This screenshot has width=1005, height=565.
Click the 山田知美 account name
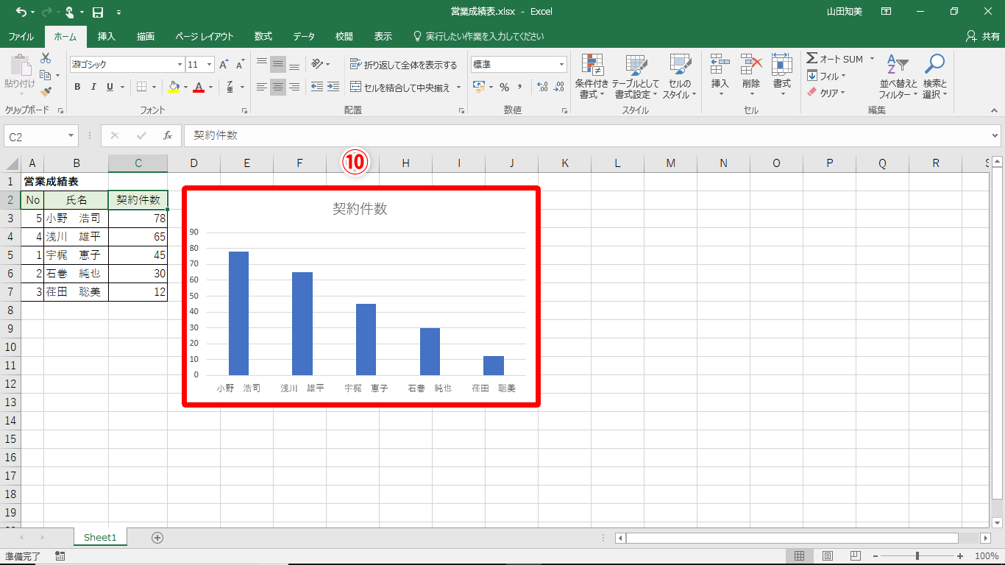pyautogui.click(x=845, y=12)
